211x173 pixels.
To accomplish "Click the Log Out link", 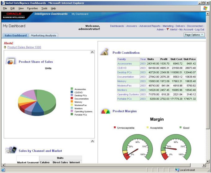I will point(200,29).
